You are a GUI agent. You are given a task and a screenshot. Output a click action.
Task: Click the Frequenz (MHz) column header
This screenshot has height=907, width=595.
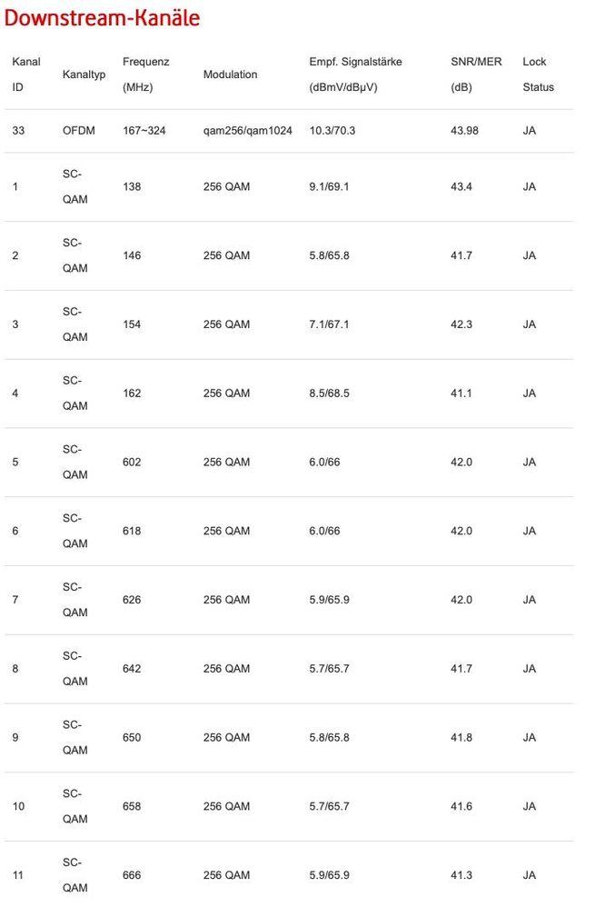tap(145, 75)
